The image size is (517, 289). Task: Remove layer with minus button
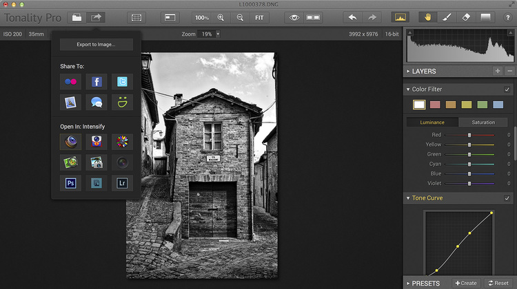pos(509,71)
